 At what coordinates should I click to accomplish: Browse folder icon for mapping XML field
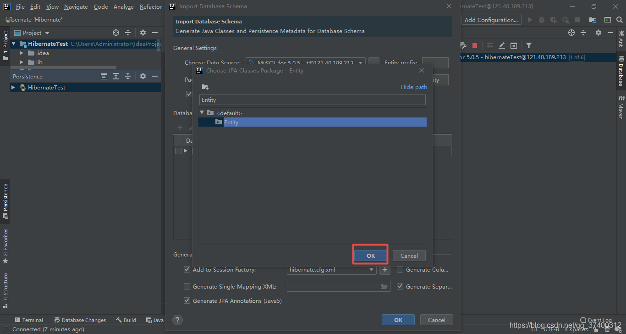(384, 287)
